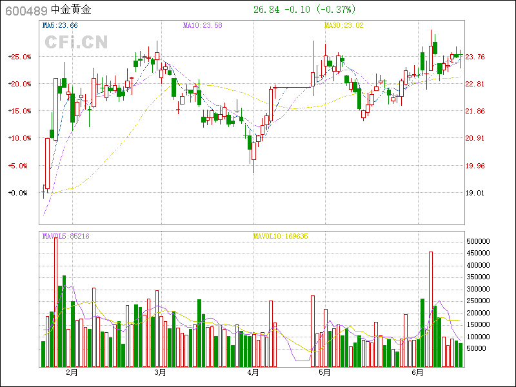Toggle the MA30:23.02 moving average label

[344, 25]
